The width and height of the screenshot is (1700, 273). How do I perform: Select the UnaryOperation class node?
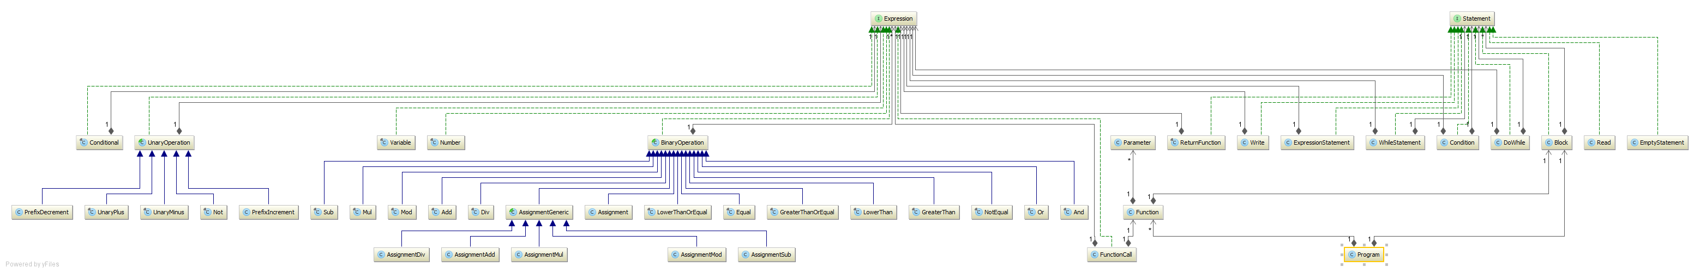click(164, 142)
